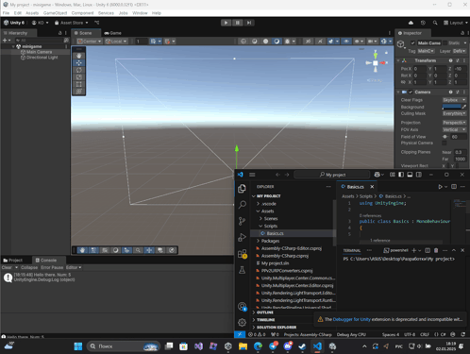Open Camera component preset icon
This screenshot has width=470, height=354.
[458, 92]
